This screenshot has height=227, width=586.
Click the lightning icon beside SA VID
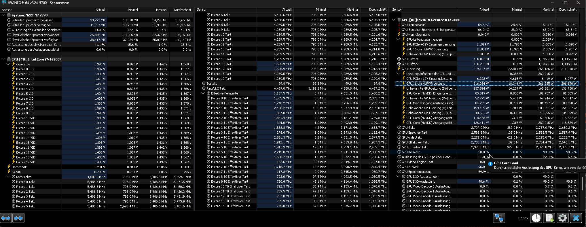coord(9,172)
